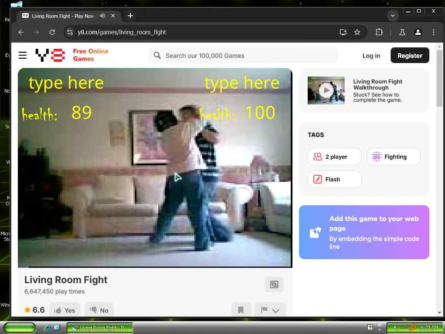Vote No thumbs down on game
This screenshot has height=334, width=445.
[99, 310]
